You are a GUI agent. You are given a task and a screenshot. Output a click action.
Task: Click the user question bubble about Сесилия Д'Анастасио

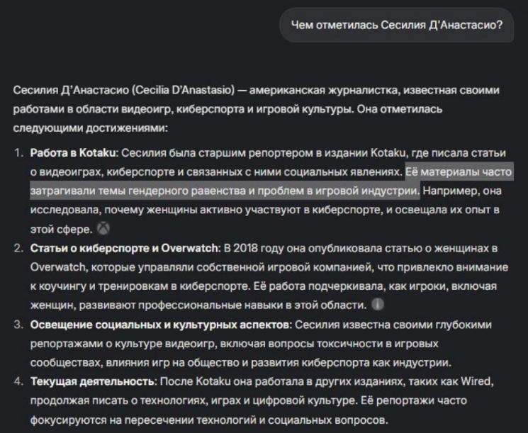coord(397,25)
